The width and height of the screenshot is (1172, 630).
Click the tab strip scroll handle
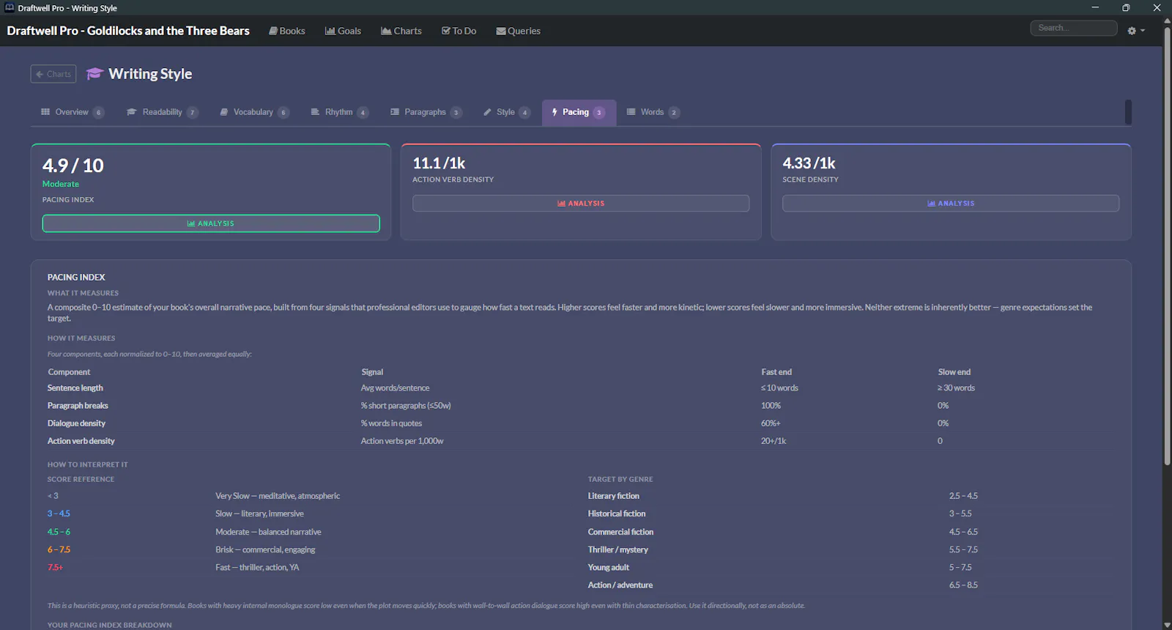click(x=1128, y=112)
